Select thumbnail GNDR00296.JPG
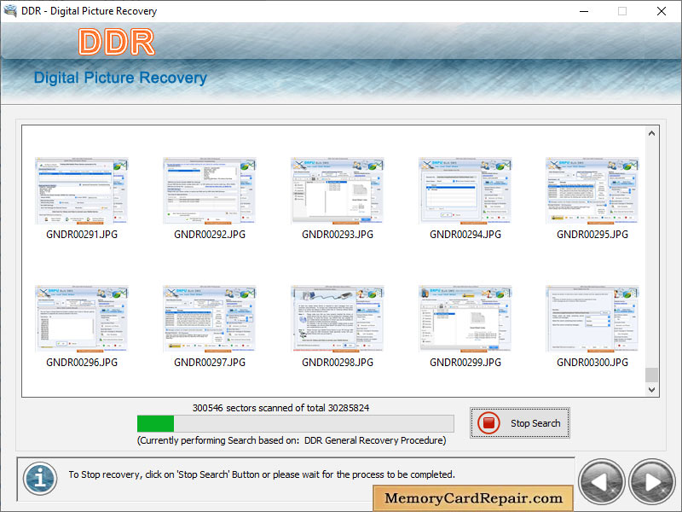 tap(82, 318)
